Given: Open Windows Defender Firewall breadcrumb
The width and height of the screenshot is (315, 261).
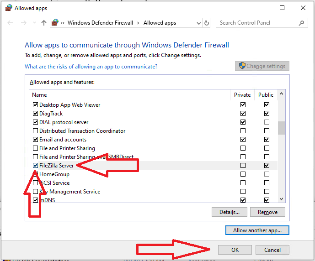Looking at the screenshot, I should point(100,23).
